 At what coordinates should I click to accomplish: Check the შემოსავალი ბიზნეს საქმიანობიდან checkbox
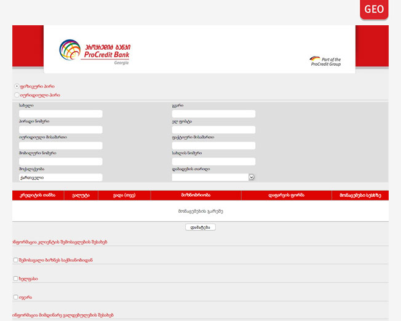click(16, 260)
